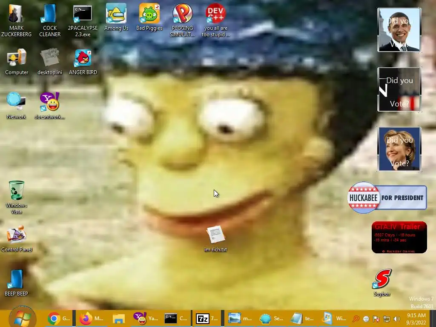The height and width of the screenshot is (327, 436).
Task: Select the Yahoo 'doesntwork...' shortcut
Action: click(49, 106)
